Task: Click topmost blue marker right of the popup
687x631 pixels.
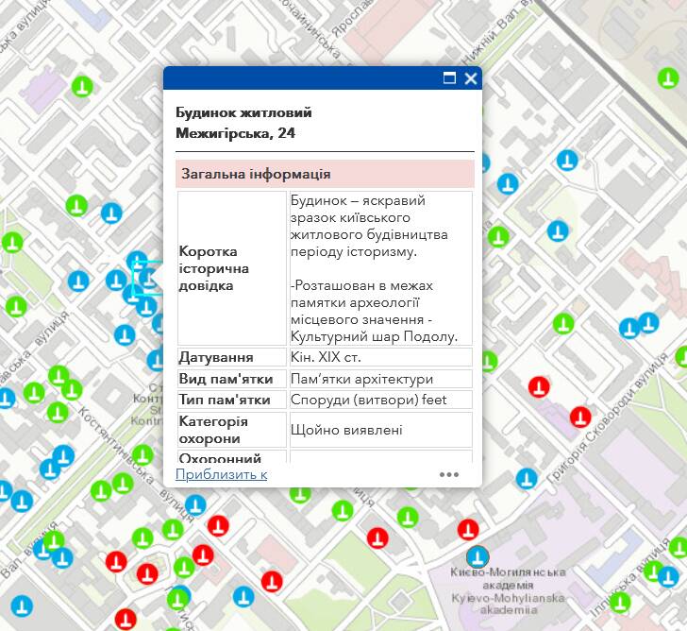Action: [x=566, y=160]
